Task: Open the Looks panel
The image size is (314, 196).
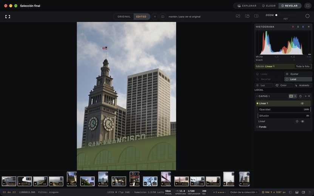Action: (269, 74)
